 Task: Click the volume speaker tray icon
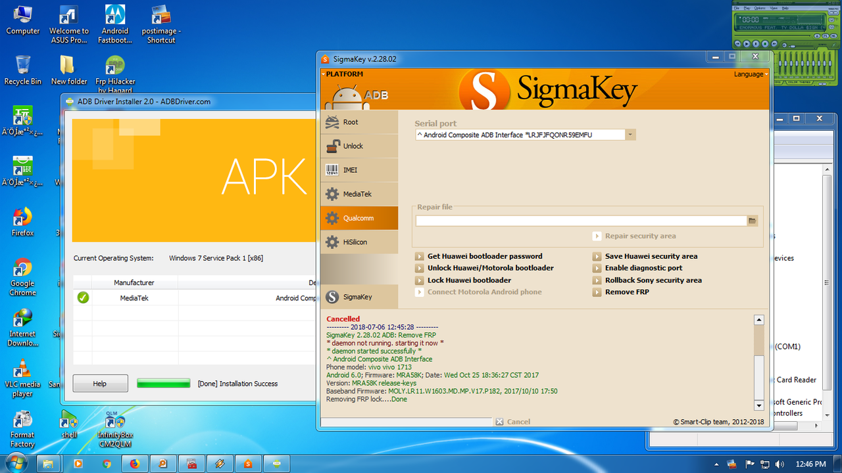[780, 464]
